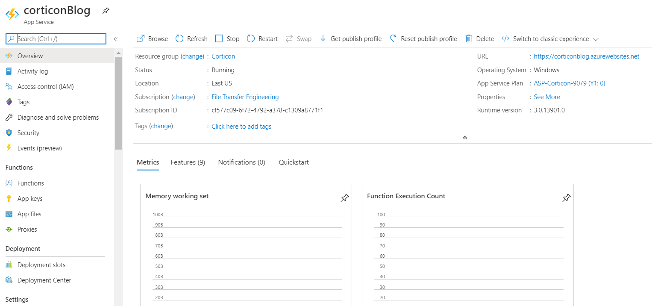The height and width of the screenshot is (306, 652).
Task: Click the Browse icon in toolbar
Action: tap(141, 39)
